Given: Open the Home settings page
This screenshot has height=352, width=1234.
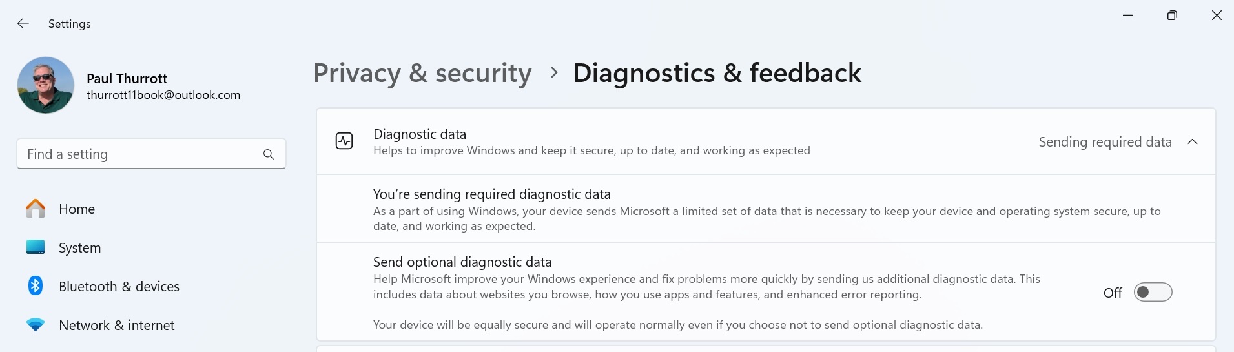Looking at the screenshot, I should pos(77,209).
